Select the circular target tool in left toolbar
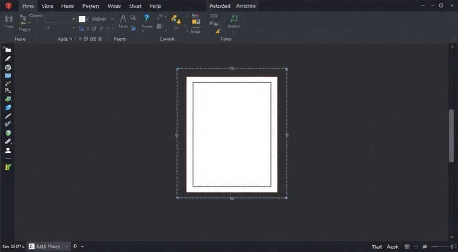This screenshot has width=458, height=252. click(x=8, y=67)
